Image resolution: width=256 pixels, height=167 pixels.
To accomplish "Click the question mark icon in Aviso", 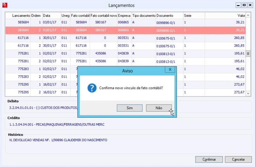I will coord(92,88).
